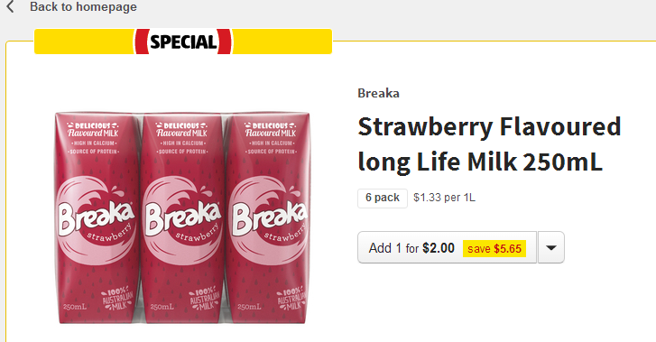Open the Breaka brand link
The image size is (656, 342).
click(x=378, y=93)
